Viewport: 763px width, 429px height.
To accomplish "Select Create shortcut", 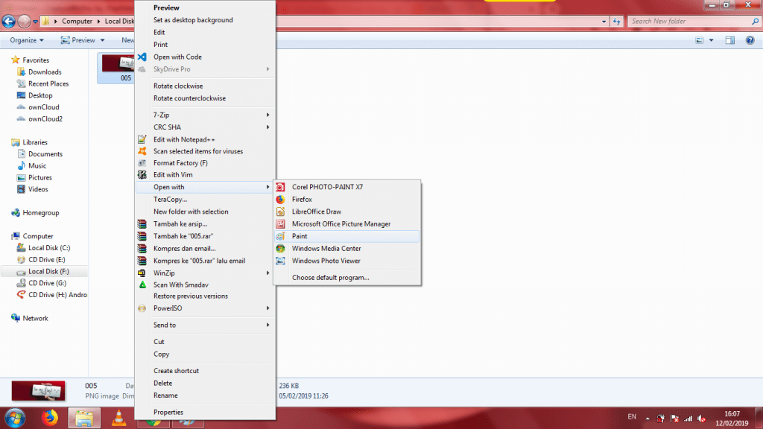I will click(176, 371).
